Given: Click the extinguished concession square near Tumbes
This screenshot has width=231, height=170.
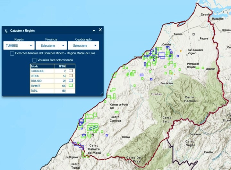Looking at the screenshot, I should click(x=193, y=34).
